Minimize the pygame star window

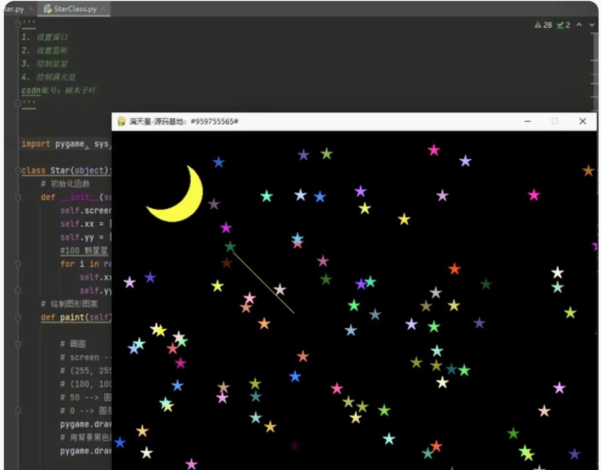528,121
